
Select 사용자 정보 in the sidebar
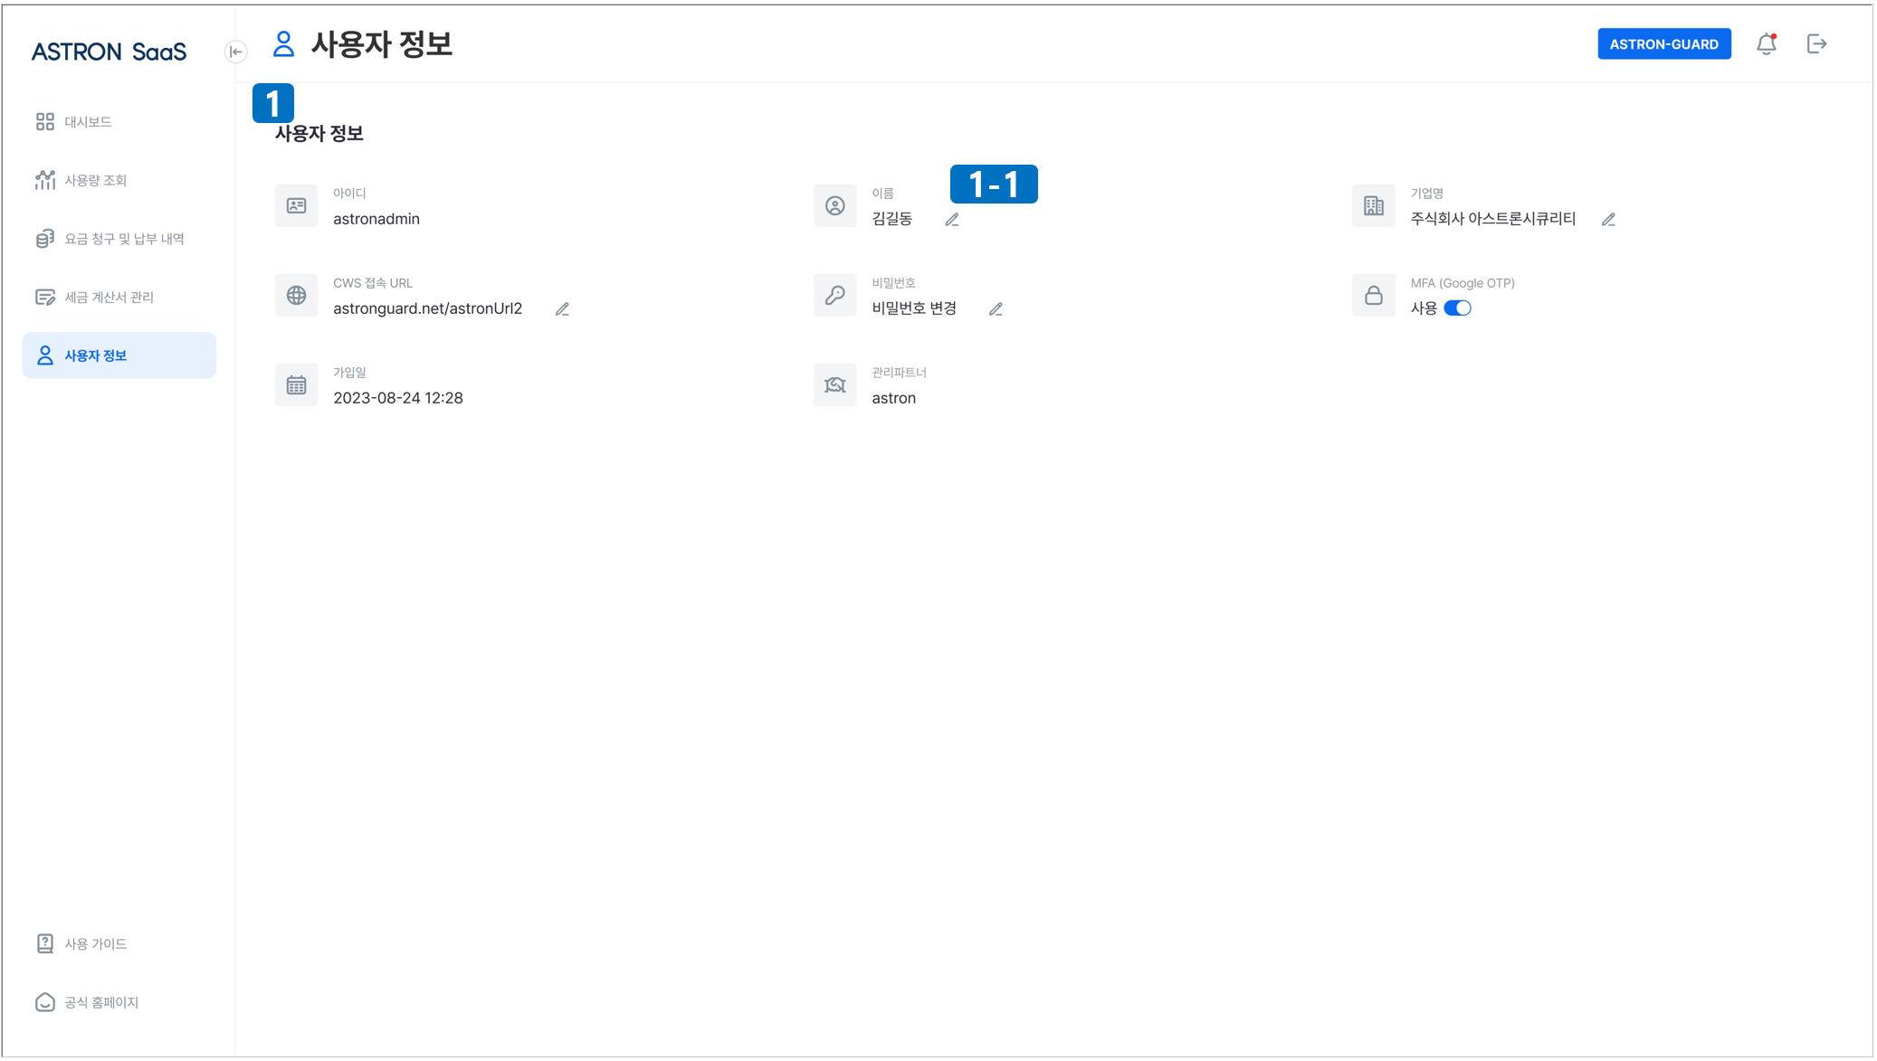tap(119, 355)
